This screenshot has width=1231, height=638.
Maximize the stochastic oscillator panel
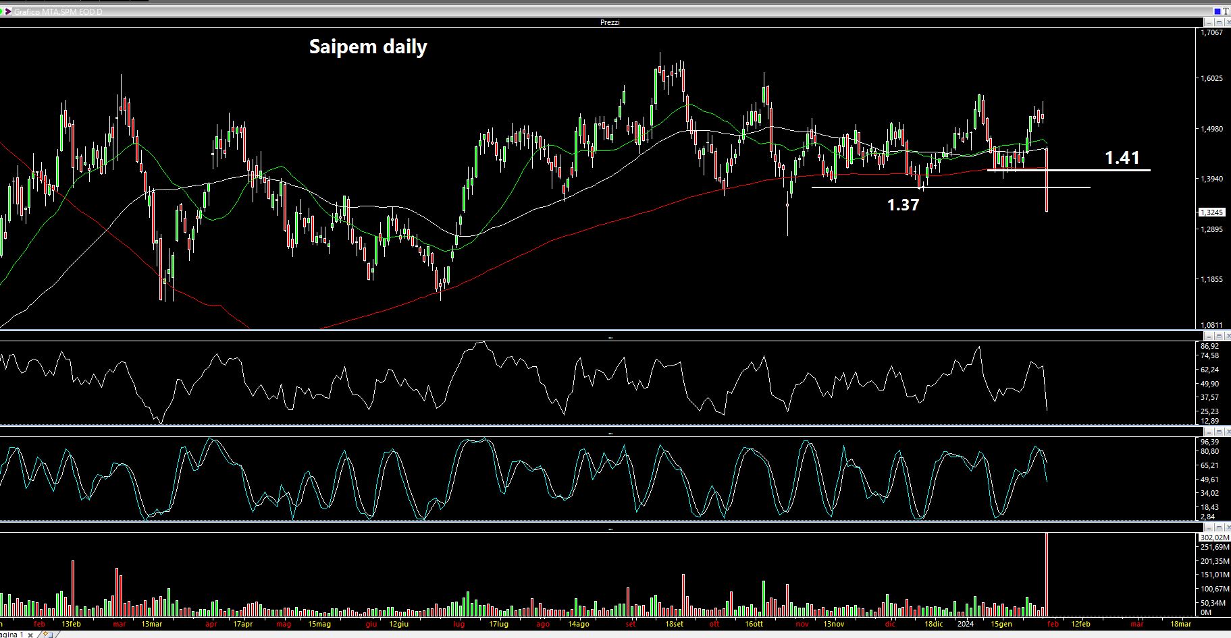(1219, 432)
